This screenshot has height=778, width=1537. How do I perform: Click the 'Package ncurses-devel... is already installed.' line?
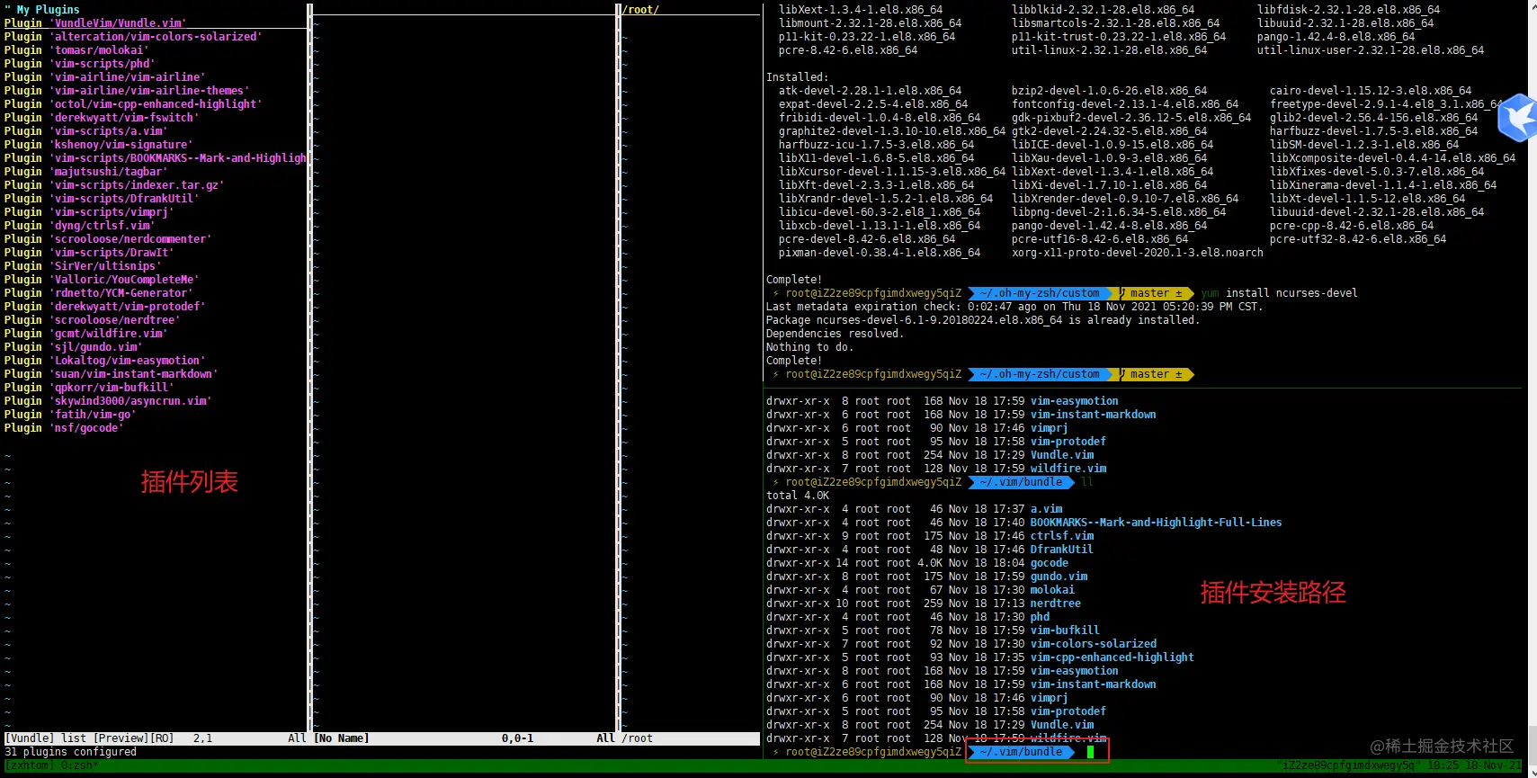coord(983,320)
